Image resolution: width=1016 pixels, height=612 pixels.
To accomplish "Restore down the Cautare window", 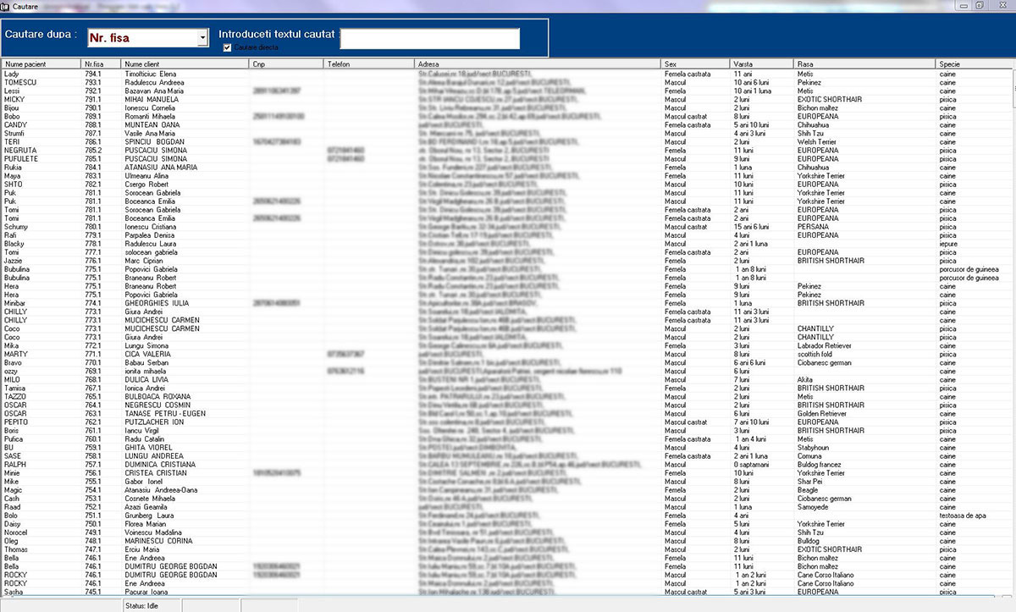I will coord(979,5).
